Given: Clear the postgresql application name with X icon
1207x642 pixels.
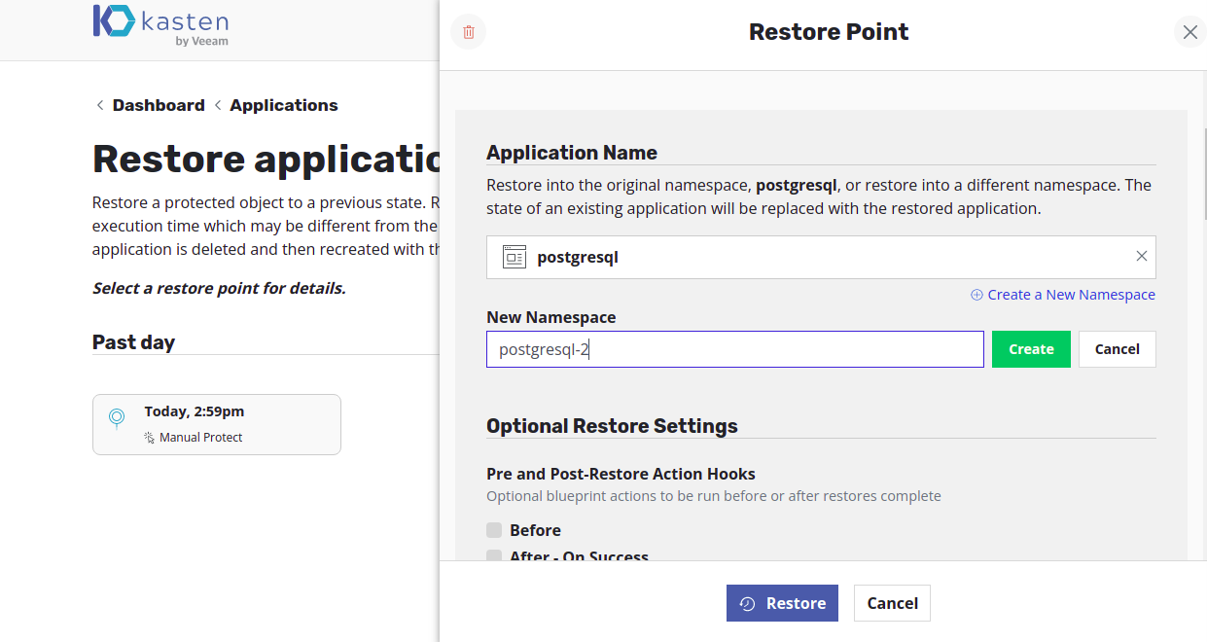Looking at the screenshot, I should tap(1141, 256).
